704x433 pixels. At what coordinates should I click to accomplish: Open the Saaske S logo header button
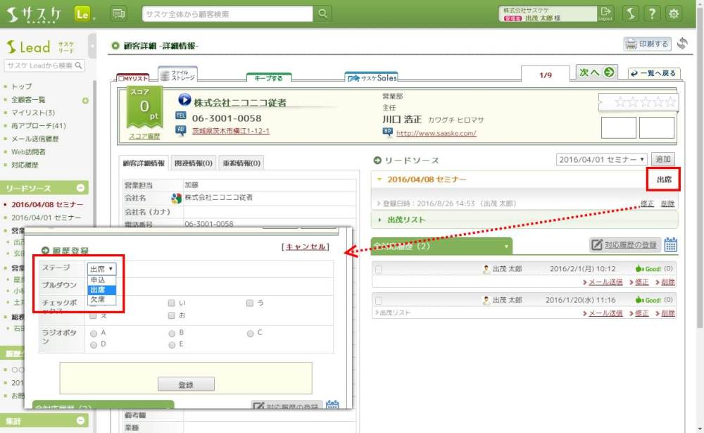coord(630,13)
